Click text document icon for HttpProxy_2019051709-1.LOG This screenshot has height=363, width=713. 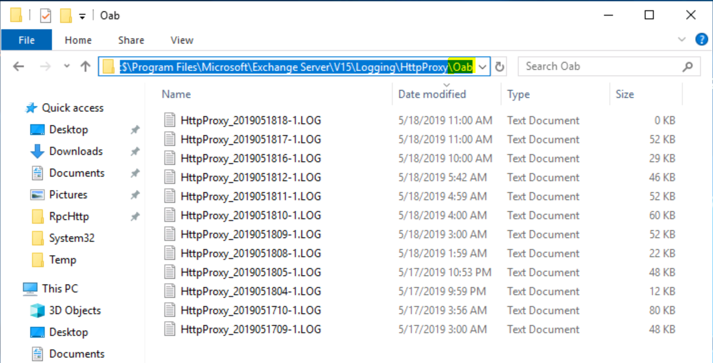click(x=170, y=329)
